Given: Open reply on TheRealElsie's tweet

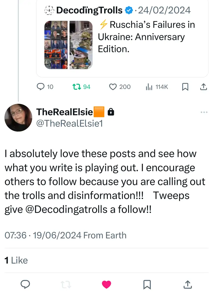Looking at the screenshot, I should click(25, 284).
